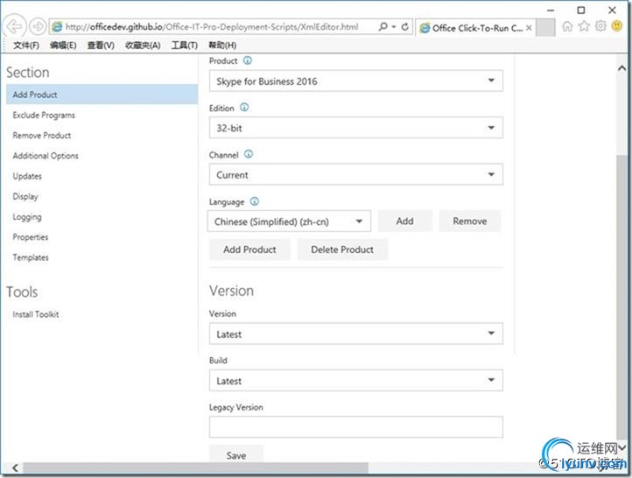Expand the Edition dropdown showing 32-bit
This screenshot has width=632, height=478.
356,127
